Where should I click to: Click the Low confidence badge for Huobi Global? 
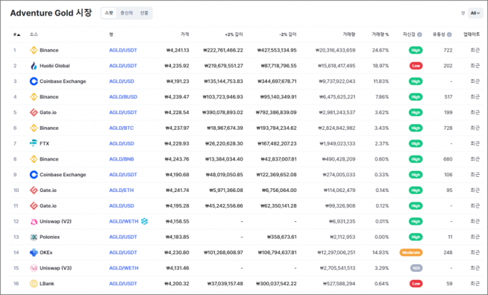click(415, 65)
